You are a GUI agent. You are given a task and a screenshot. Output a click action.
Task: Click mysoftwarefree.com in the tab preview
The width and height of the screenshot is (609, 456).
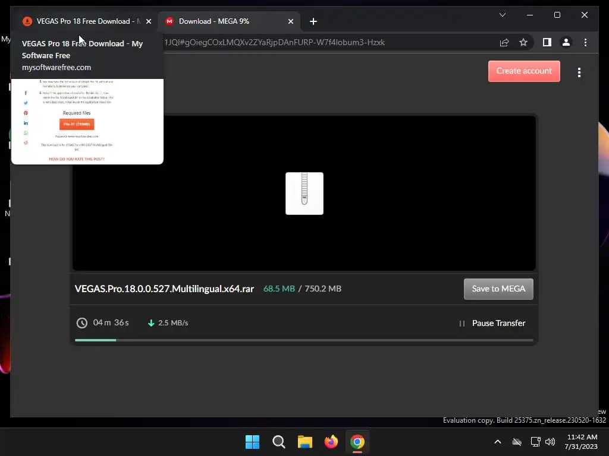(x=56, y=68)
